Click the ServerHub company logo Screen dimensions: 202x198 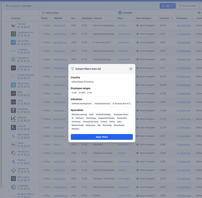(x=13, y=42)
